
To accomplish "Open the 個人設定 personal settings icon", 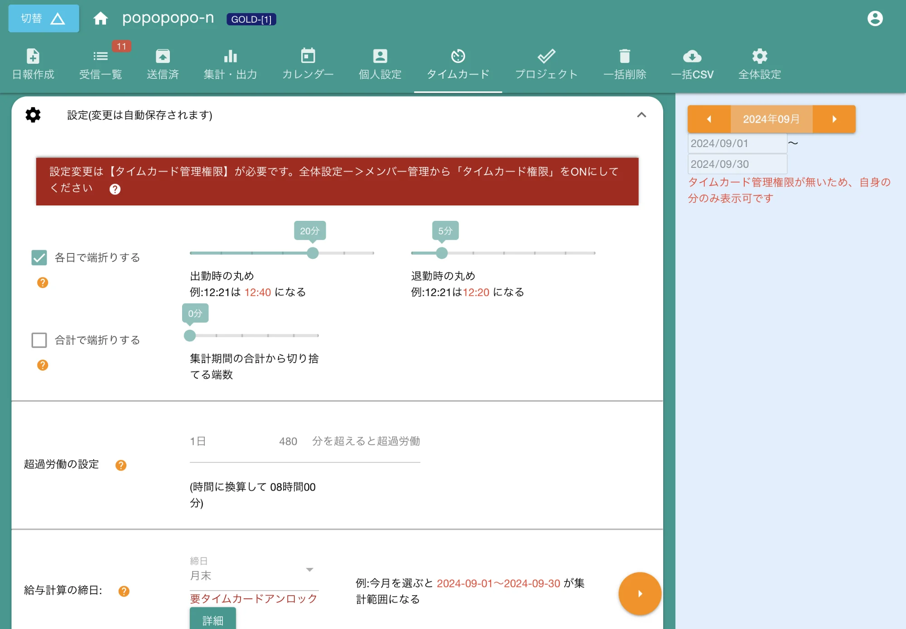I will [380, 63].
